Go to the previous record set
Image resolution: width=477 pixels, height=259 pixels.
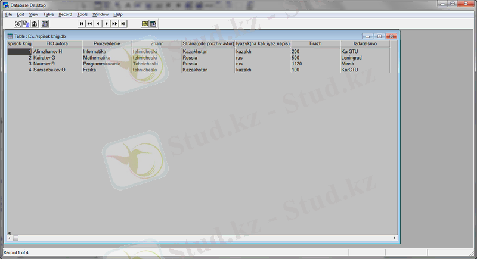(90, 24)
